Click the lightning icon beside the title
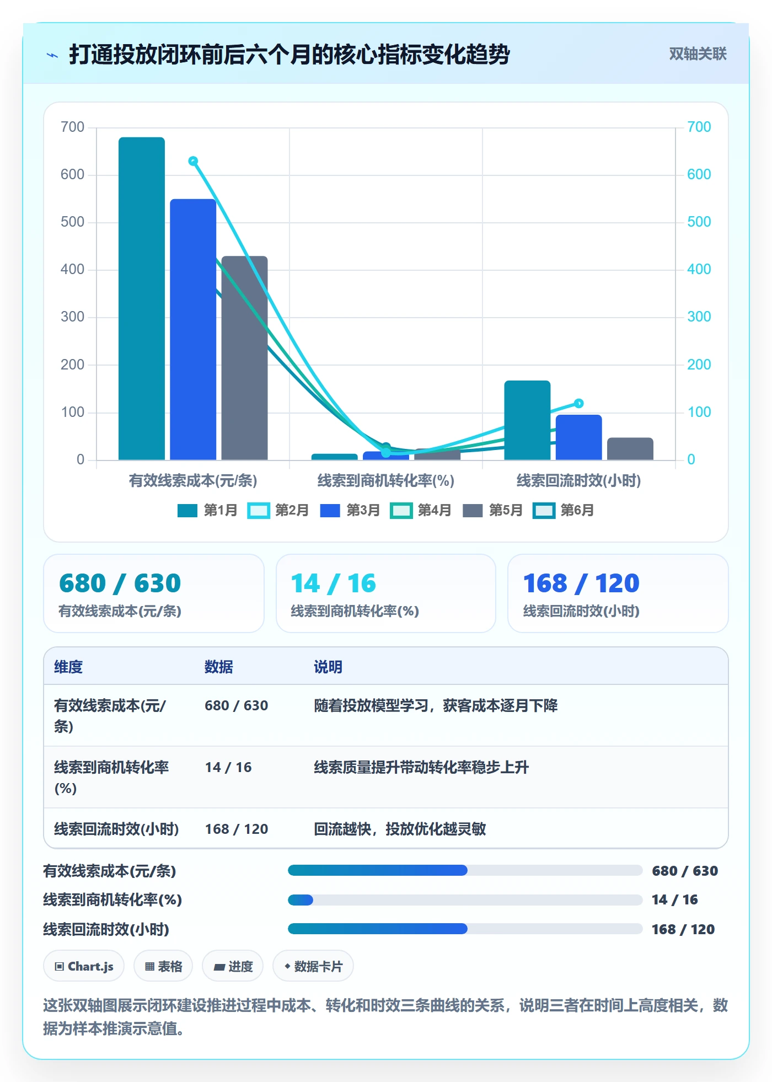This screenshot has height=1082, width=772. pyautogui.click(x=52, y=55)
